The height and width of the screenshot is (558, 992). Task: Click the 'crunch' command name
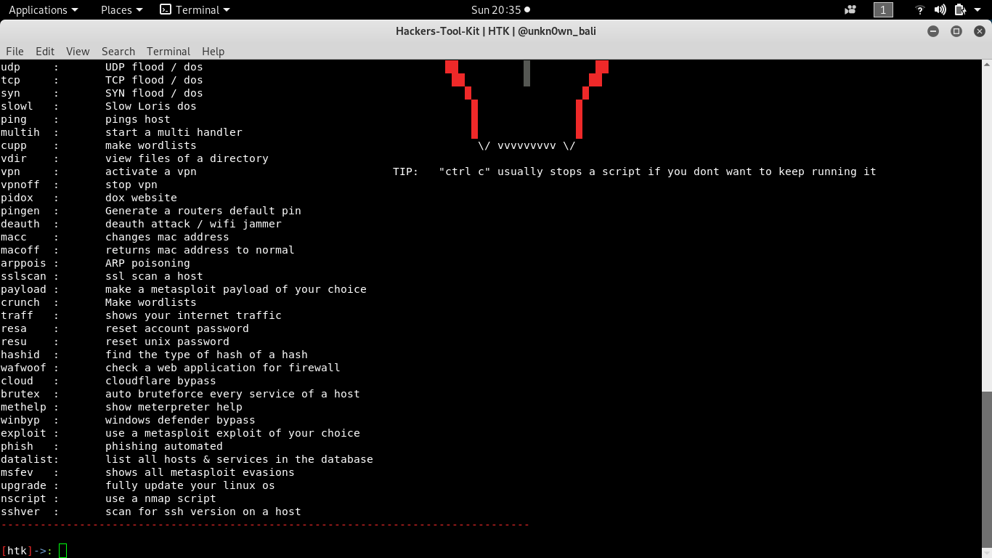[x=20, y=302]
